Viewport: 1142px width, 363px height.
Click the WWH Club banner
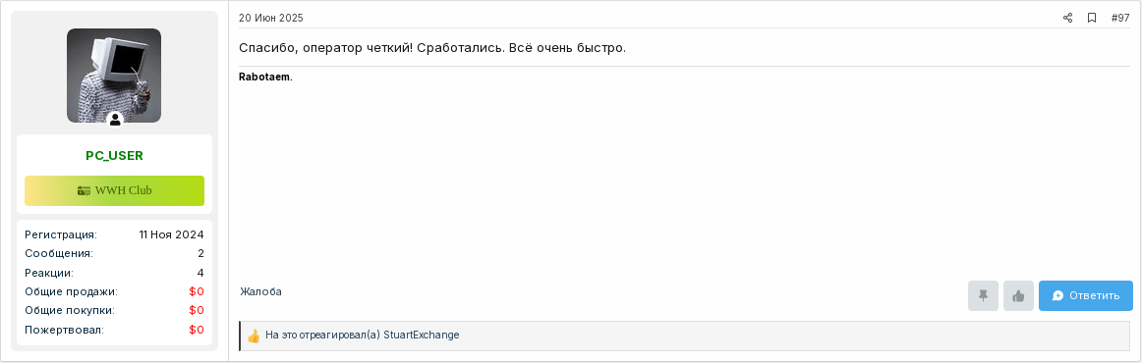[114, 190]
